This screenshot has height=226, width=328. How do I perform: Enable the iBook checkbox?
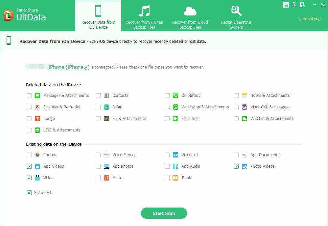(167, 178)
